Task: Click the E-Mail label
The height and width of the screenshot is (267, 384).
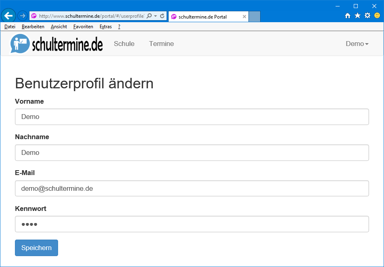Action: click(25, 173)
